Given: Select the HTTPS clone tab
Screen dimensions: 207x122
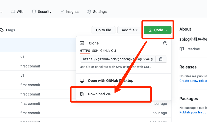Looking at the screenshot, I should pos(85,51).
